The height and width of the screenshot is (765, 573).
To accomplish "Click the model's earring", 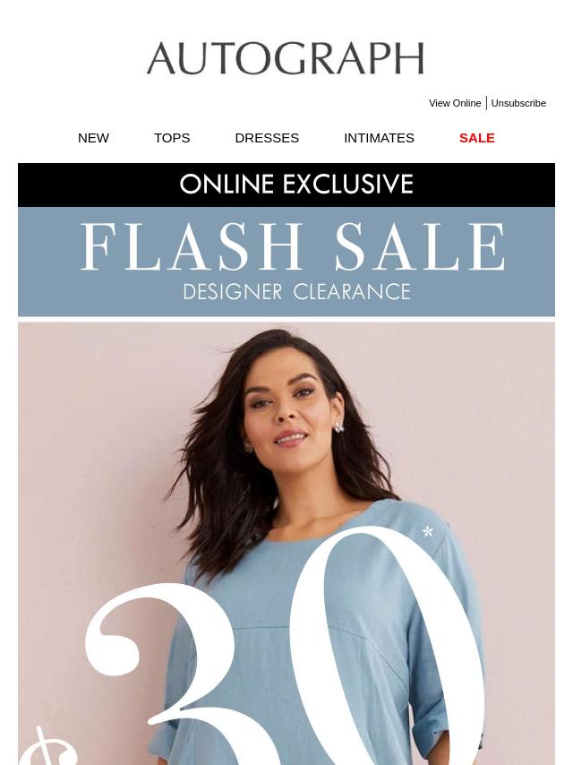I will click(338, 427).
